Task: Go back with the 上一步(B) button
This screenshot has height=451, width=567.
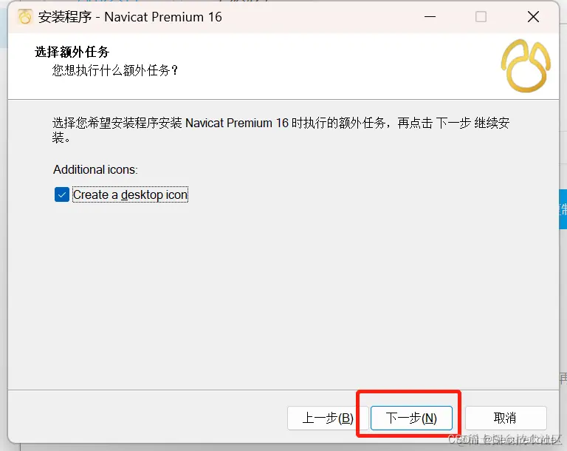Action: (328, 418)
